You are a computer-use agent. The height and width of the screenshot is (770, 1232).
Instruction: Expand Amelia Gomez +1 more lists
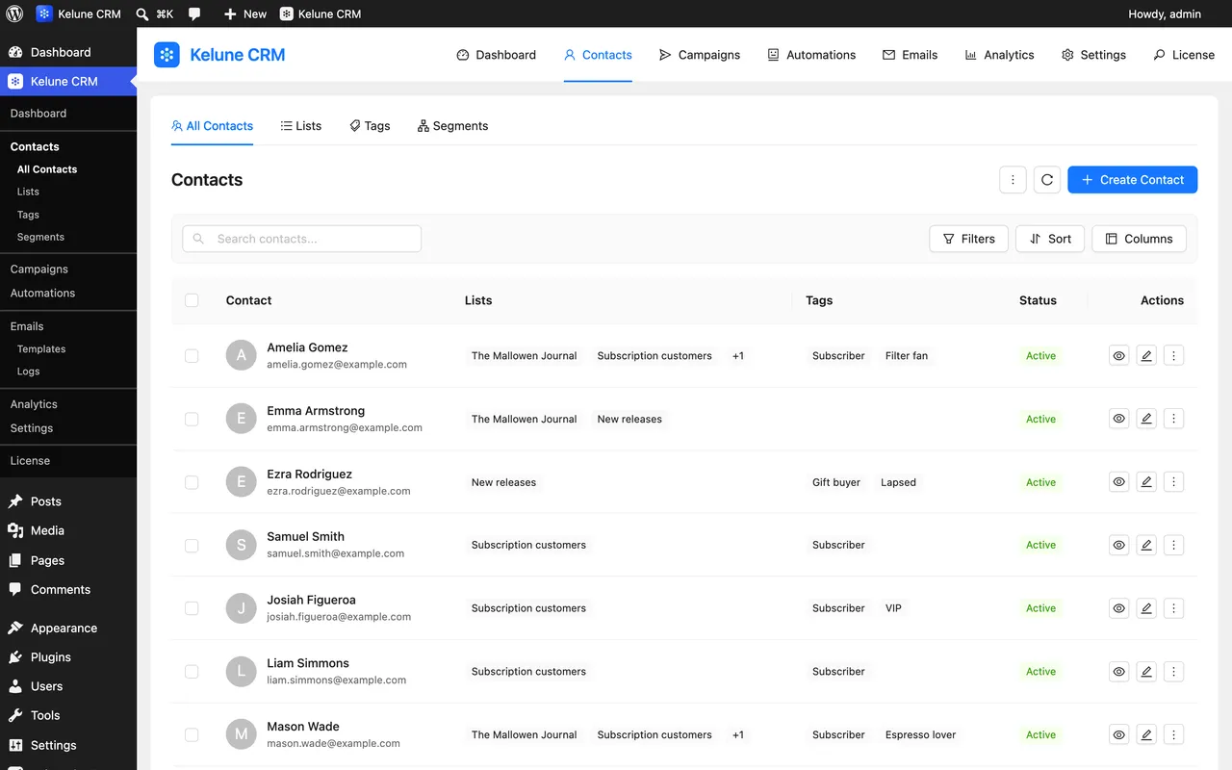click(x=738, y=356)
